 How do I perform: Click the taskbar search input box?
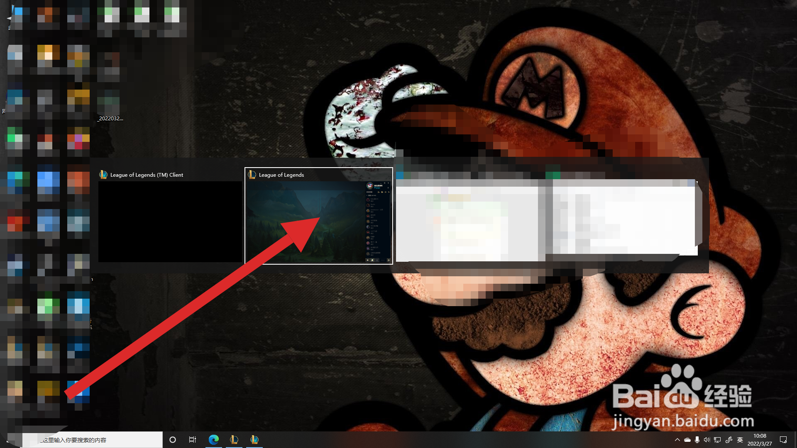coord(92,440)
